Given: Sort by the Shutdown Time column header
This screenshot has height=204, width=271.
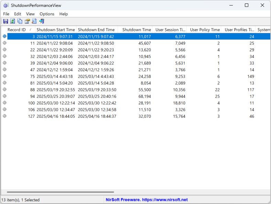Looking at the screenshot, I should click(135, 30).
